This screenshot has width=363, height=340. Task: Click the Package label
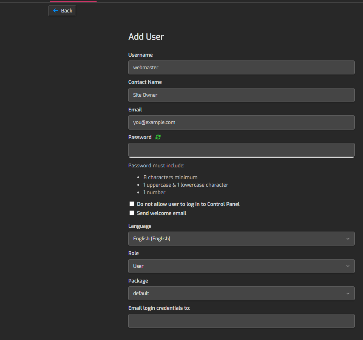[138, 281]
